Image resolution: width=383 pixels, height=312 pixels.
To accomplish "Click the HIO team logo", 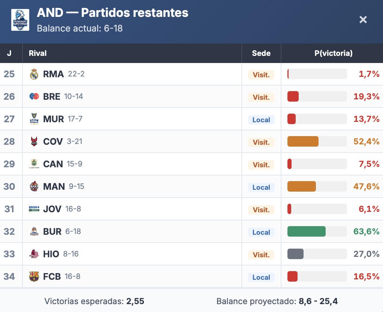I will (34, 254).
